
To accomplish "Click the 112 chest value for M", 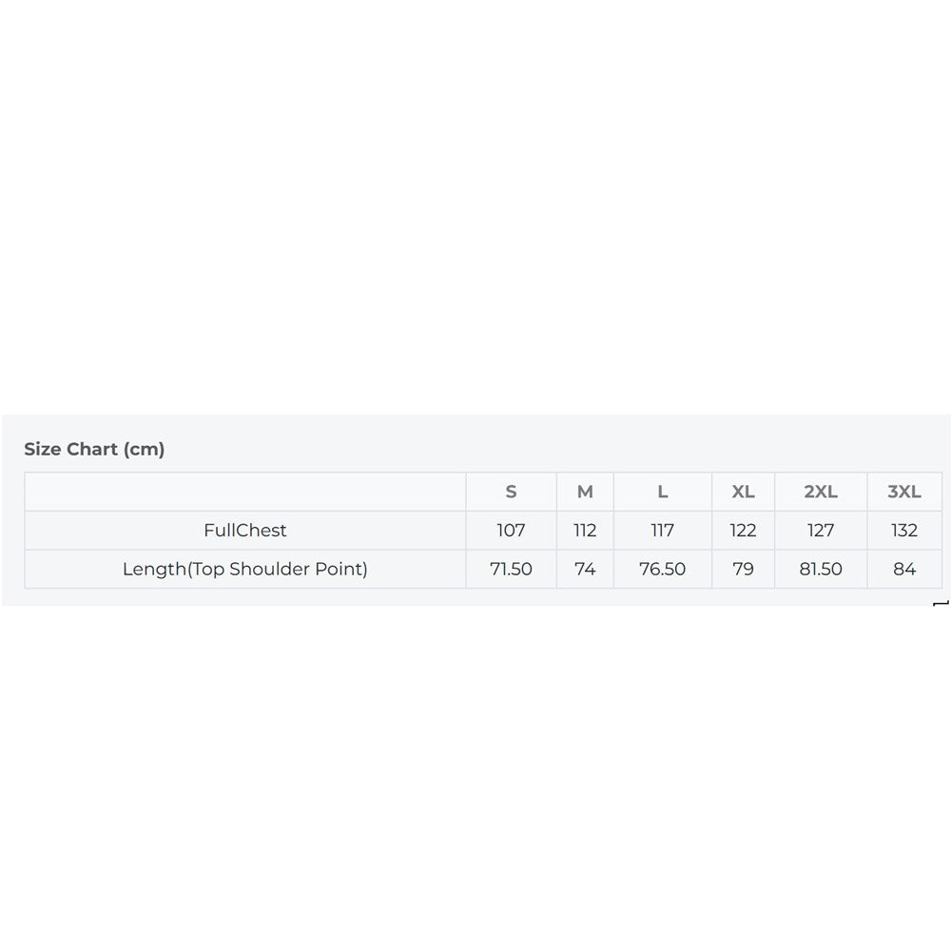I will tap(585, 530).
